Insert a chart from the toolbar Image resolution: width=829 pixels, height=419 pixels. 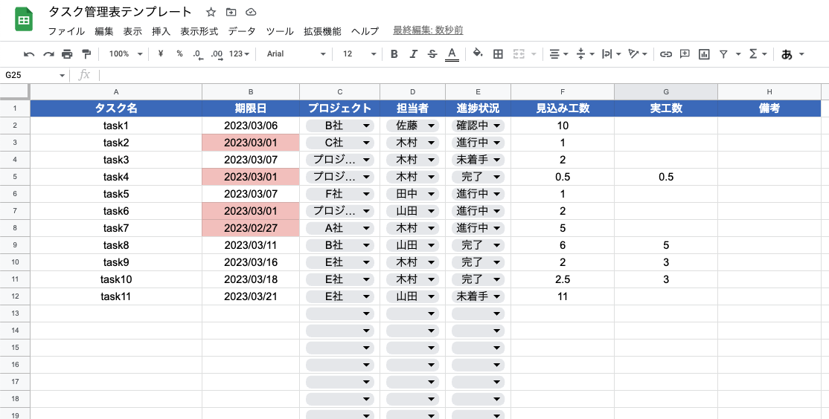click(703, 54)
